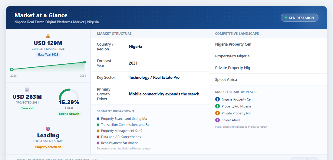
Task: Click the green Forecast pill
Action: tap(27, 108)
